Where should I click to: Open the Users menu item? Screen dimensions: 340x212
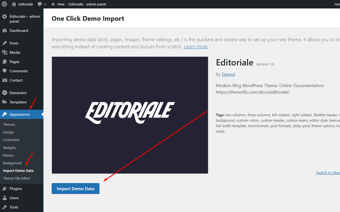click(14, 198)
